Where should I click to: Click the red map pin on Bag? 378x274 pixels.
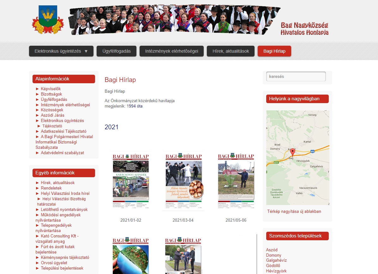(292, 152)
